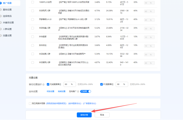Uncheck the PC搜索首位 checkbox

coord(101,84)
